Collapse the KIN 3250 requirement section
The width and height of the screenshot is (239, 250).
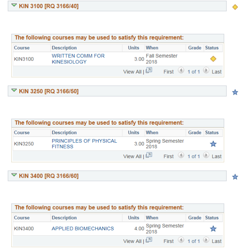pyautogui.click(x=14, y=91)
